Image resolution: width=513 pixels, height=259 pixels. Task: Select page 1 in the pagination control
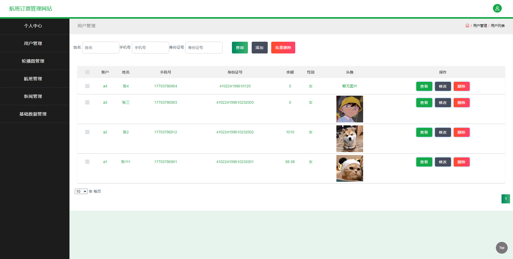[506, 199]
